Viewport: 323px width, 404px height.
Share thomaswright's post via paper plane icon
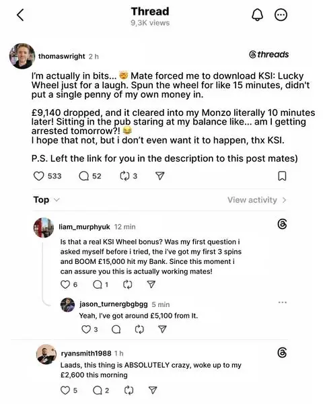pyautogui.click(x=160, y=176)
